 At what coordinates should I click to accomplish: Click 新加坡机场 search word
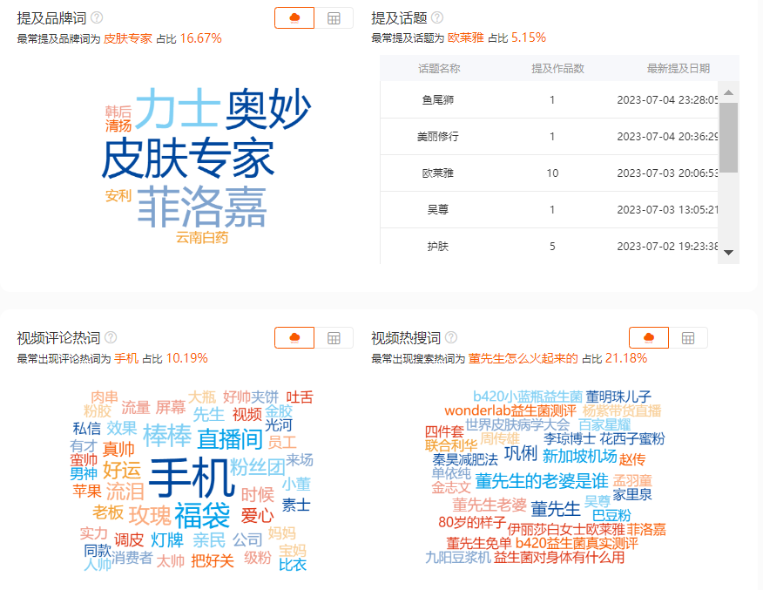579,456
